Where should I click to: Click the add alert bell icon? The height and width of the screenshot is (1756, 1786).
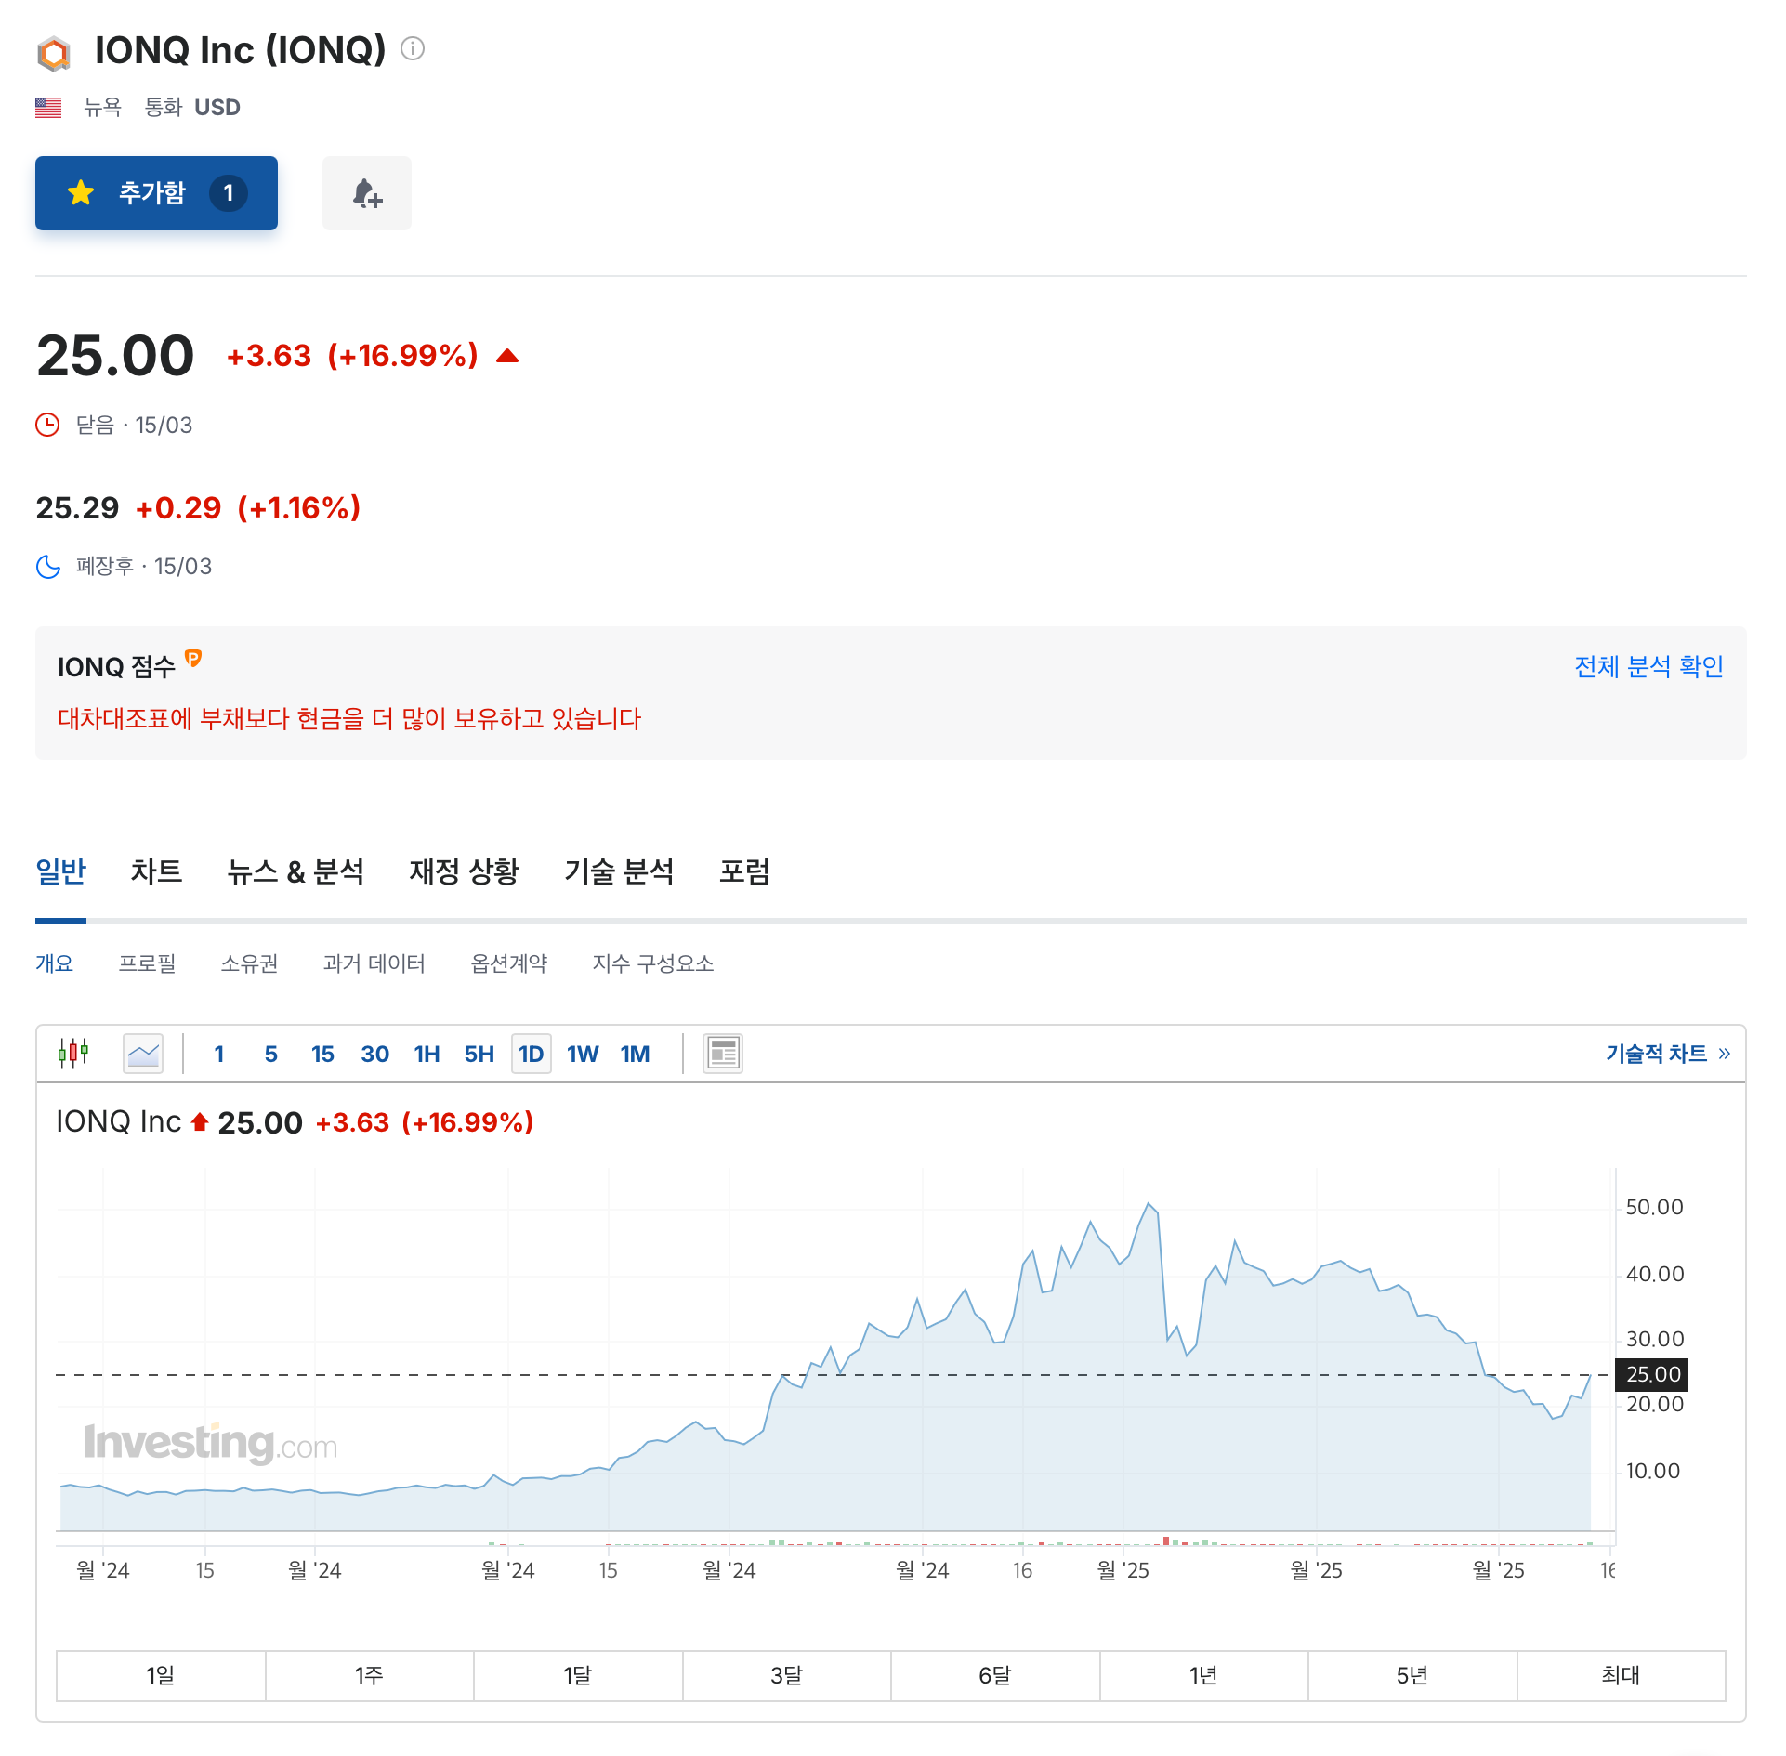[x=367, y=193]
